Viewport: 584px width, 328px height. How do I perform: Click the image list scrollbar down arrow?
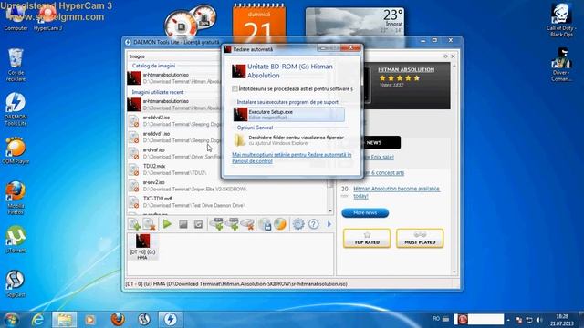point(330,210)
